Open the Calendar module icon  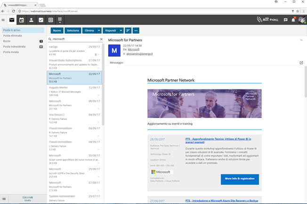22,20
